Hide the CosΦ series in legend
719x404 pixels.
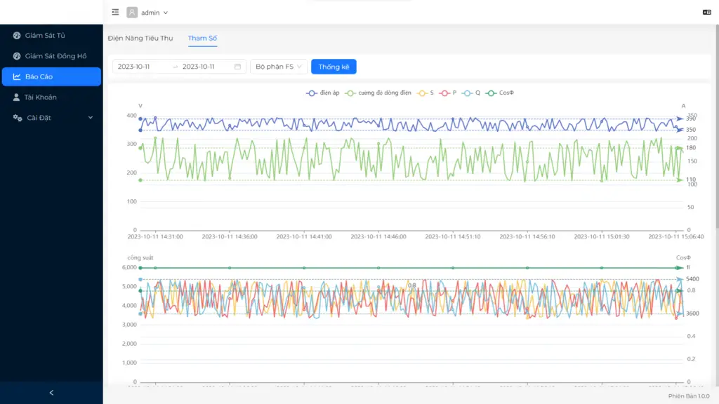click(500, 93)
